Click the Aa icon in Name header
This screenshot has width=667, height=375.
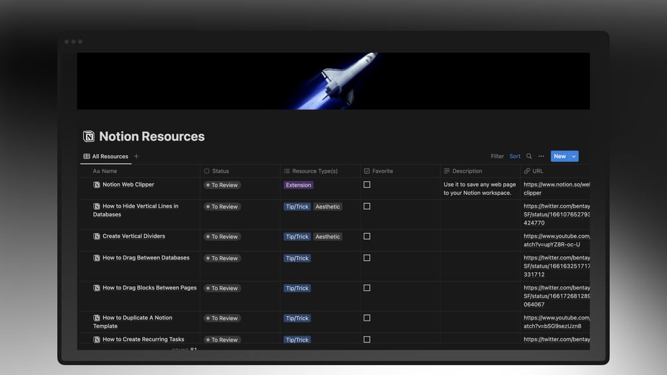pyautogui.click(x=96, y=171)
